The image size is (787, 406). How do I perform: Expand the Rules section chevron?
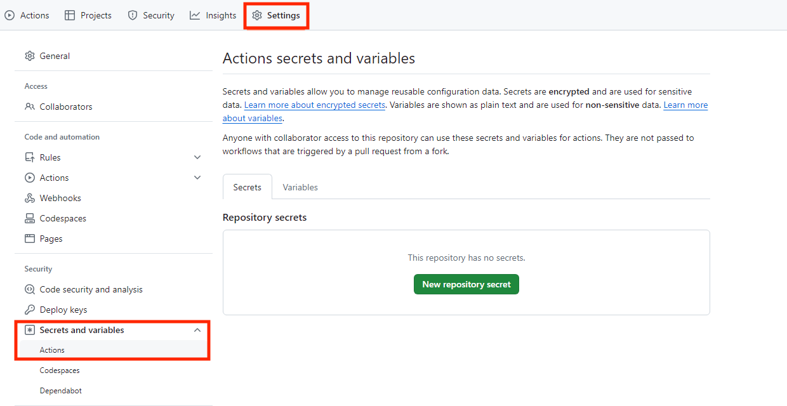(x=197, y=157)
